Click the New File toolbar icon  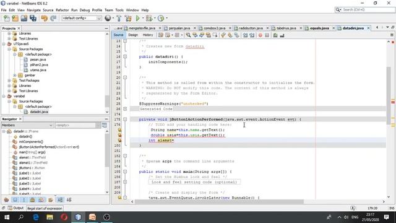tap(6, 18)
